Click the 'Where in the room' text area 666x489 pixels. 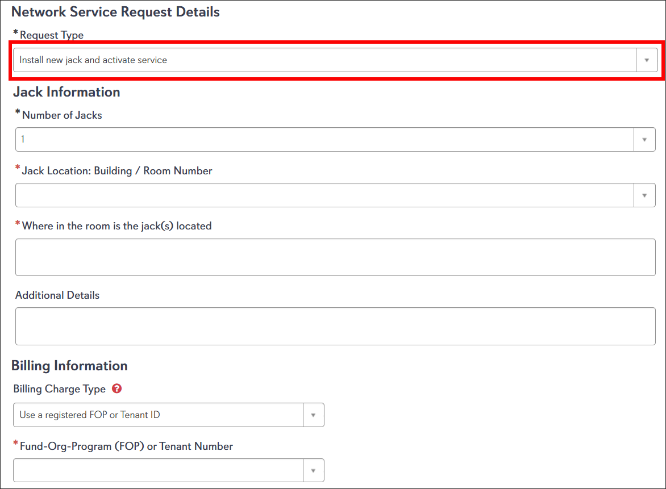(x=335, y=257)
